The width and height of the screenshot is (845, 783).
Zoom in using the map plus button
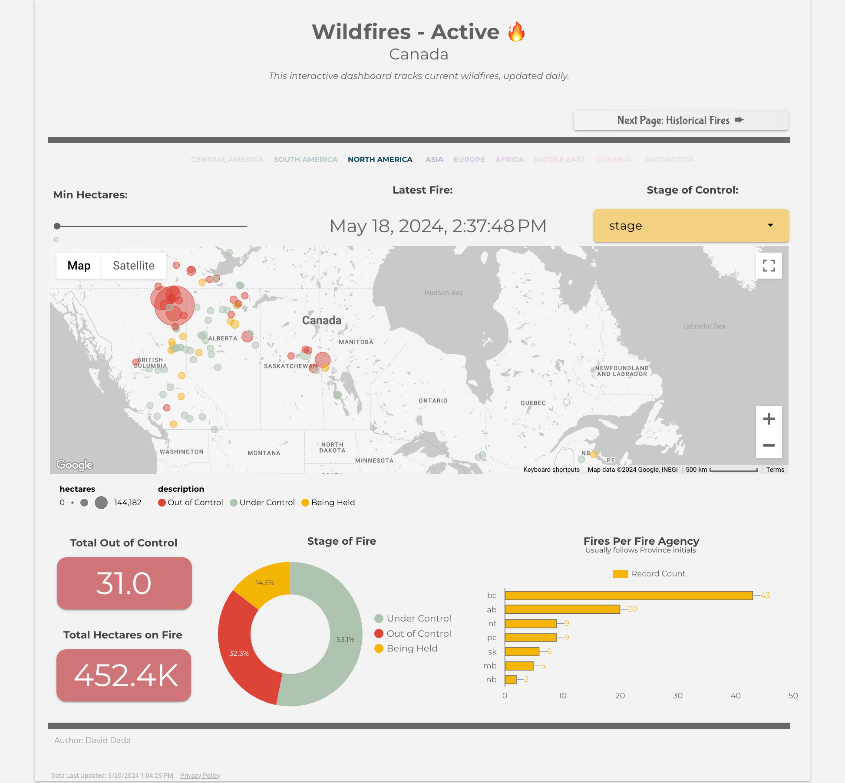point(769,419)
